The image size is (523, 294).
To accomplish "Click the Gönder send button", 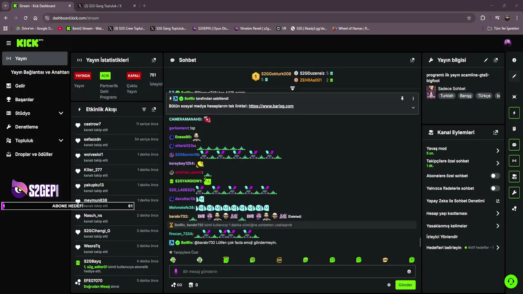I will 405,285.
